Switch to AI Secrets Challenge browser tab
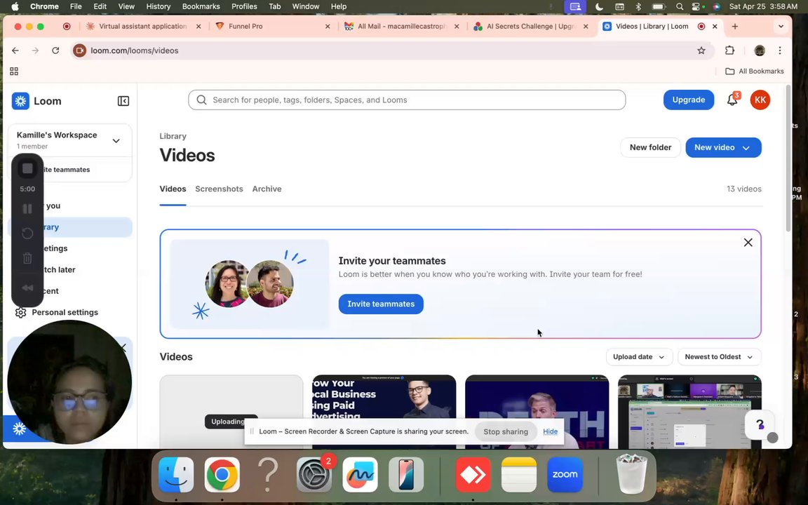This screenshot has height=505, width=808. [531, 26]
